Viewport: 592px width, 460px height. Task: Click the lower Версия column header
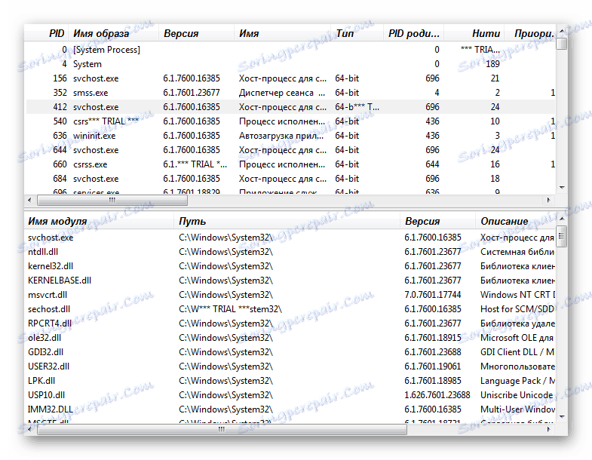pyautogui.click(x=437, y=221)
